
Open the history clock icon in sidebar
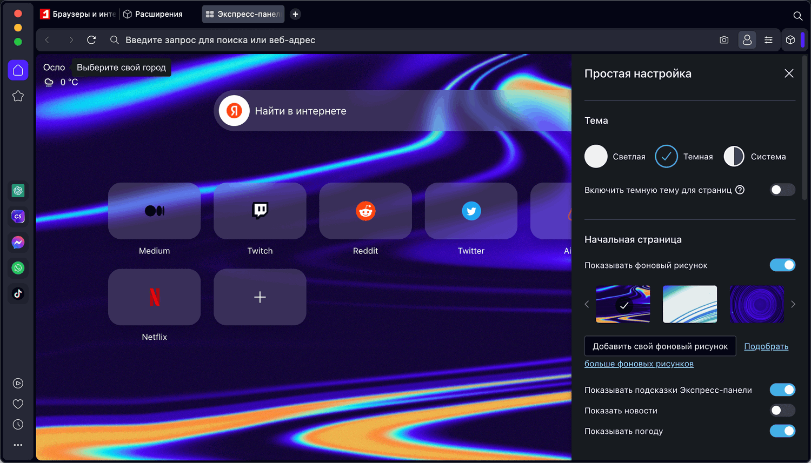pos(18,425)
